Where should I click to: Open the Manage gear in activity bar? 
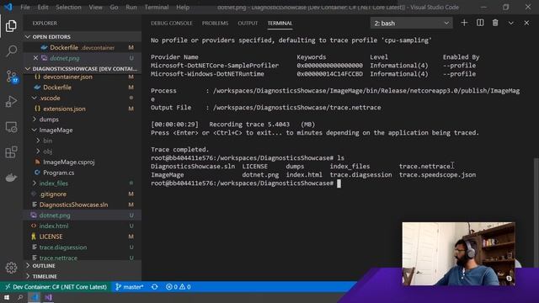[11, 268]
